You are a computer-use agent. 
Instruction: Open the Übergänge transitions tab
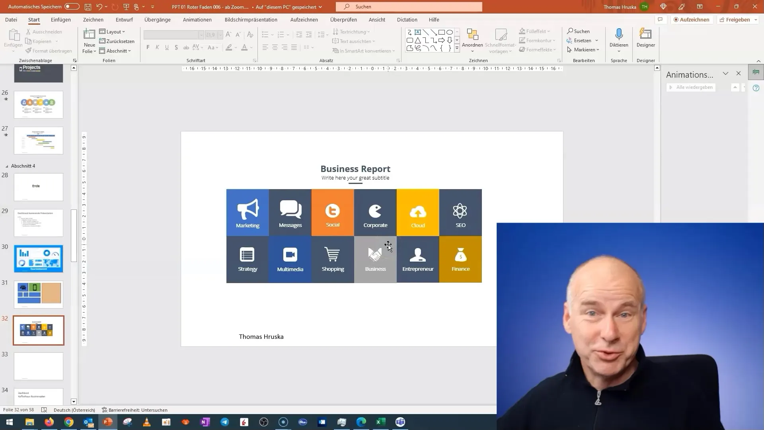157,20
